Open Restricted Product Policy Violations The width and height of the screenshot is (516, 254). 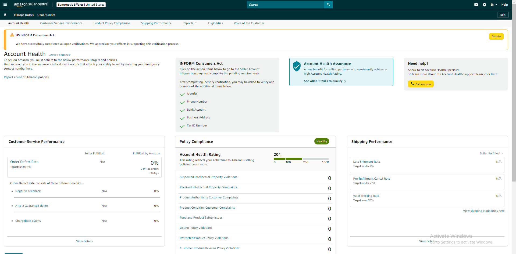(x=204, y=238)
